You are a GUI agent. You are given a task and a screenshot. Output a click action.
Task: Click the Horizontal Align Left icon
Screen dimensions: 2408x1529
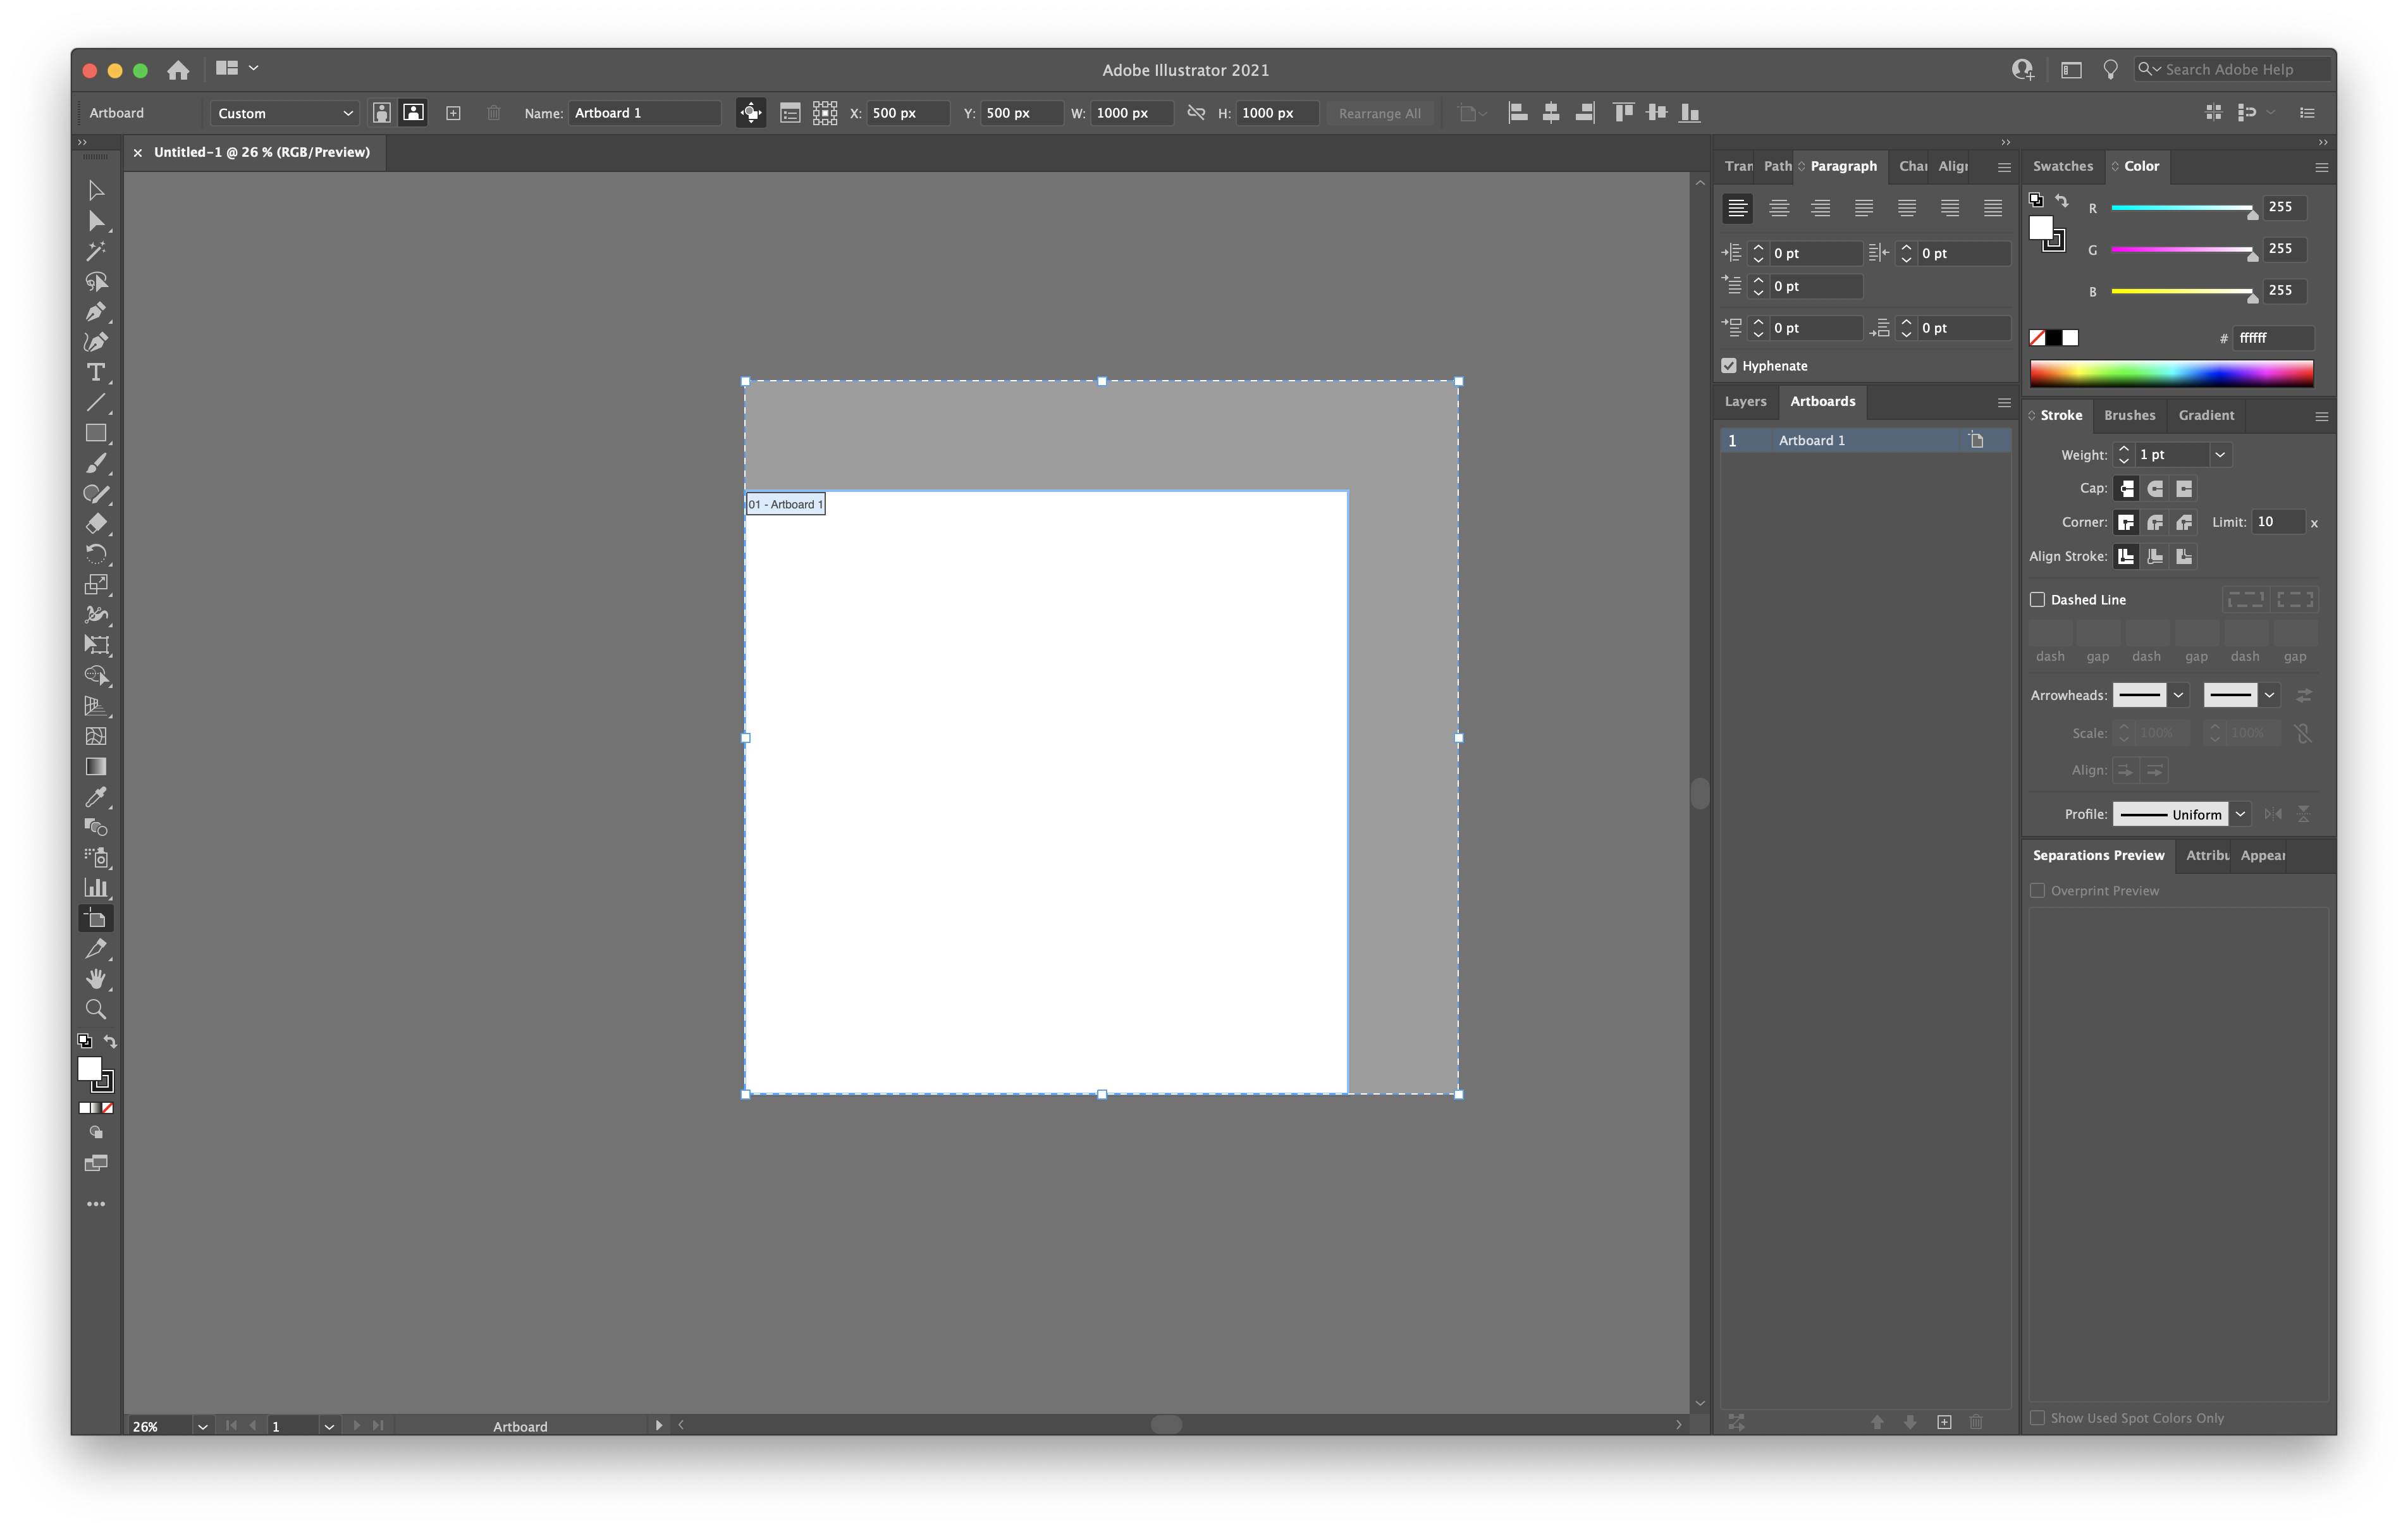click(1518, 113)
